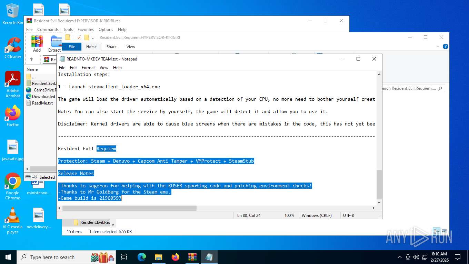The height and width of the screenshot is (264, 469).
Task: Select Downloaded file in WinRAR list
Action: (x=41, y=96)
